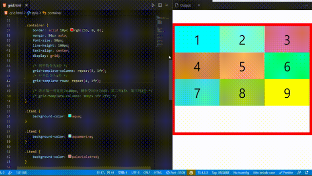This screenshot has width=312, height=176.
Task: Click the editor minimap
Action: [162, 31]
